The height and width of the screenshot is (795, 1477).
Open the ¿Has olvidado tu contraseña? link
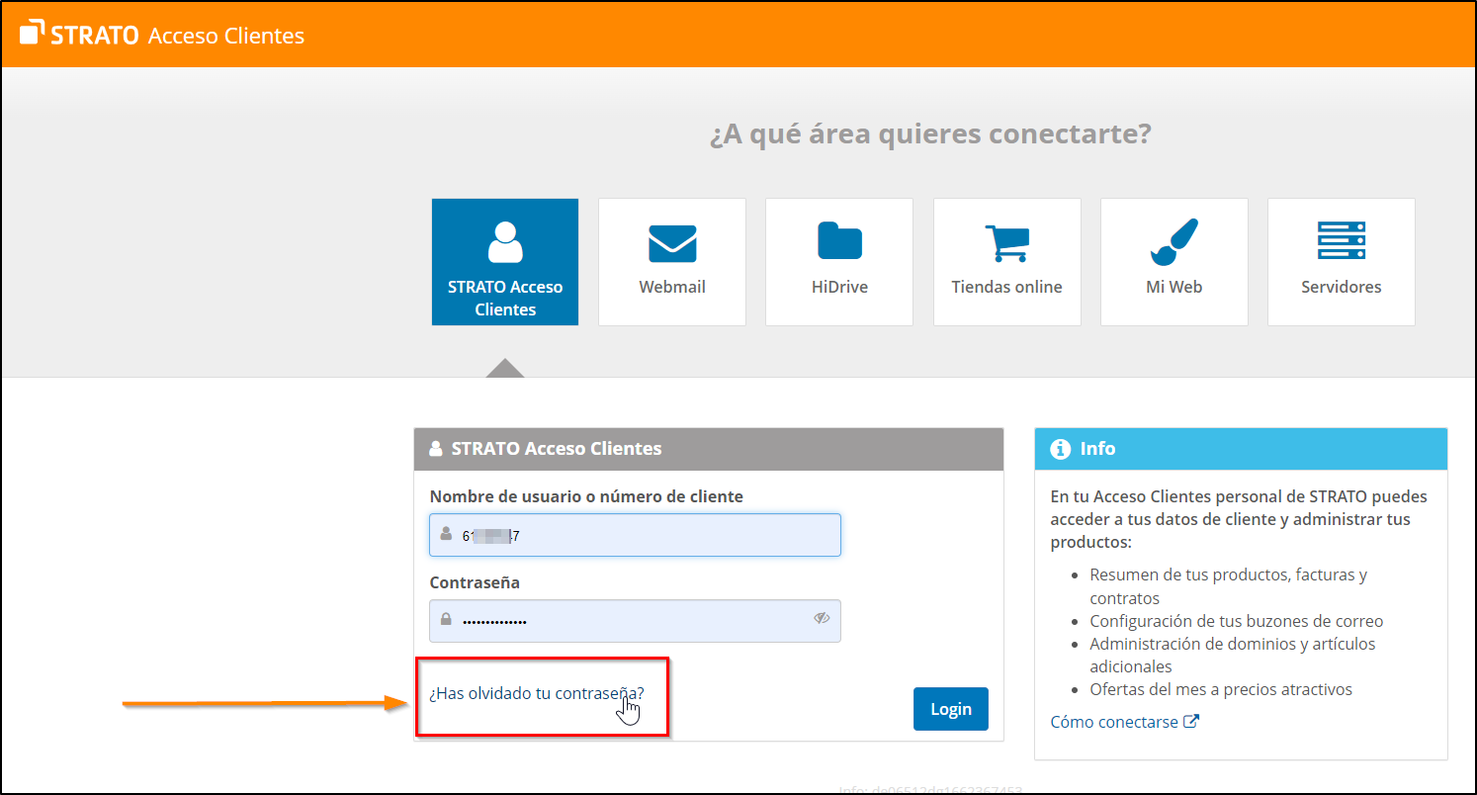536,694
